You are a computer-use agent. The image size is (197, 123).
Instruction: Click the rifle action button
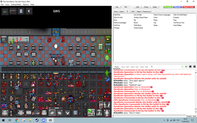pyautogui.click(x=13, y=11)
